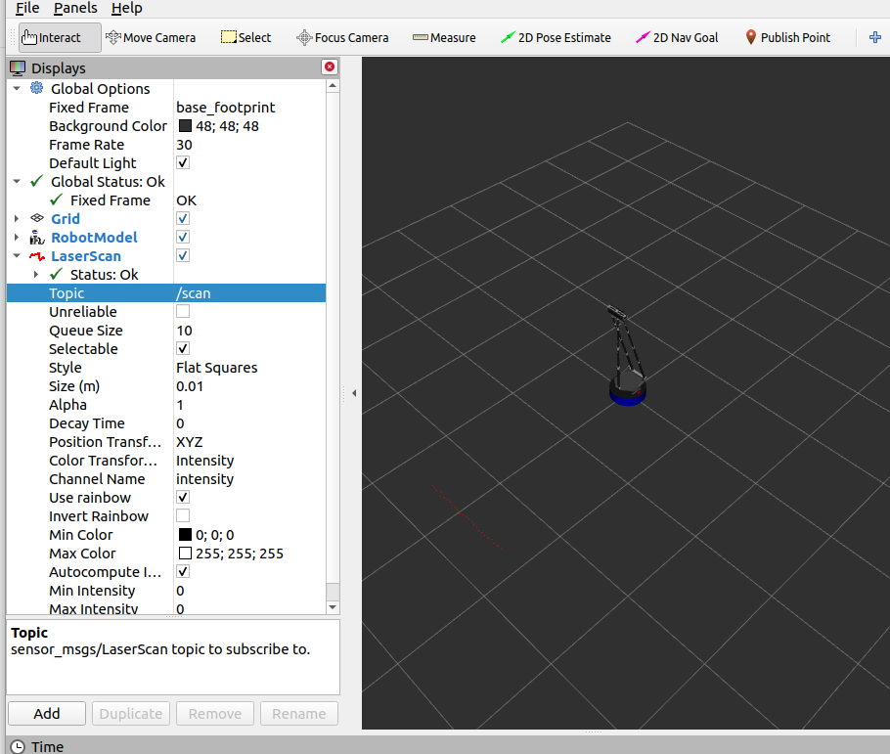Collapse the Global Status section
This screenshot has width=890, height=754.
pyautogui.click(x=17, y=181)
